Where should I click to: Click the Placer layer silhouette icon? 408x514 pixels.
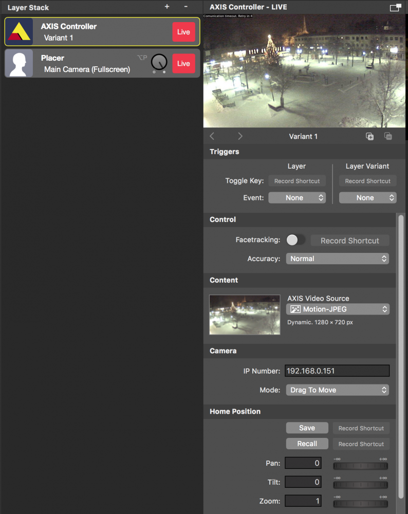[19, 63]
